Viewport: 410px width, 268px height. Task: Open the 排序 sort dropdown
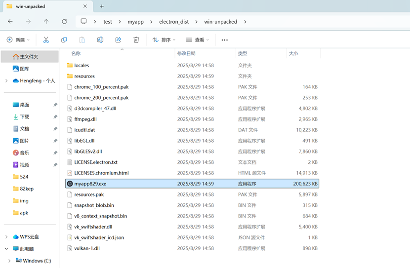(164, 39)
